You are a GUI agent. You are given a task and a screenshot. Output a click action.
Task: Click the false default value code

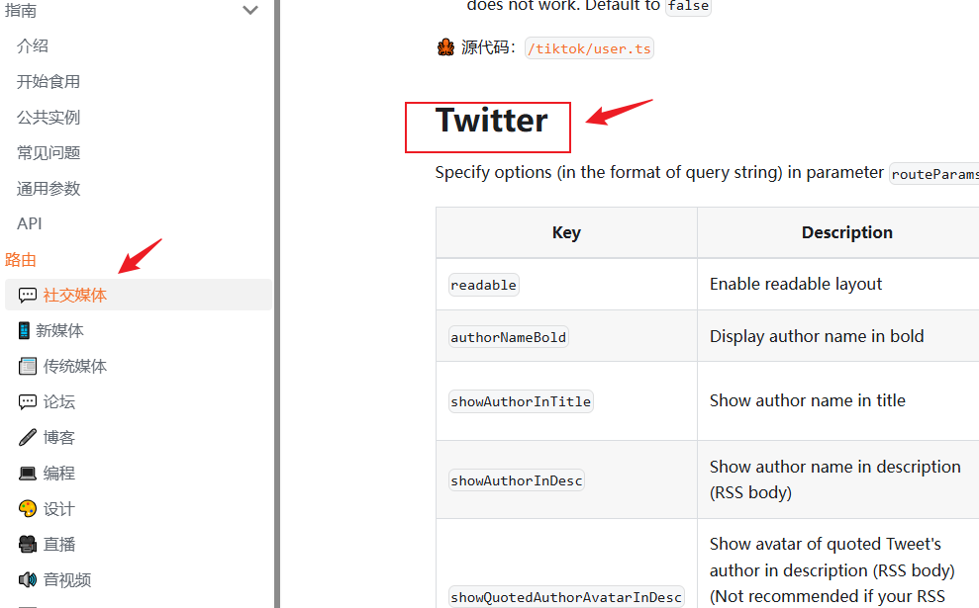click(688, 6)
